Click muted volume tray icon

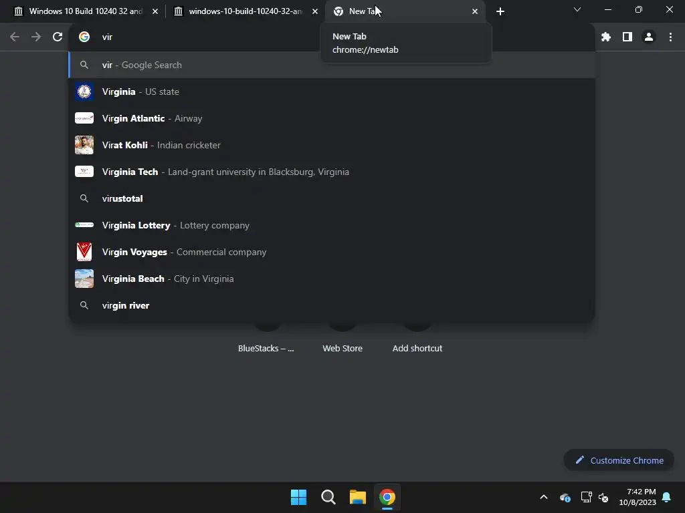(603, 497)
